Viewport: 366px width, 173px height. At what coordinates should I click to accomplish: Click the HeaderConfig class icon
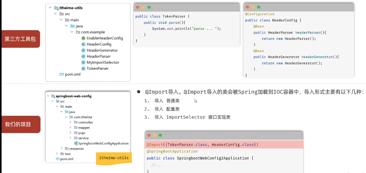83,44
